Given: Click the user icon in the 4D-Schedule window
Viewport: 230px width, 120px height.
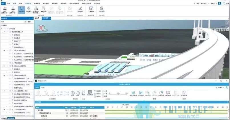Looking at the screenshot, I should [227, 88].
